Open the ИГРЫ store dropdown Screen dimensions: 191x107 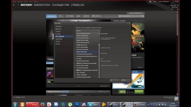coord(61,16)
